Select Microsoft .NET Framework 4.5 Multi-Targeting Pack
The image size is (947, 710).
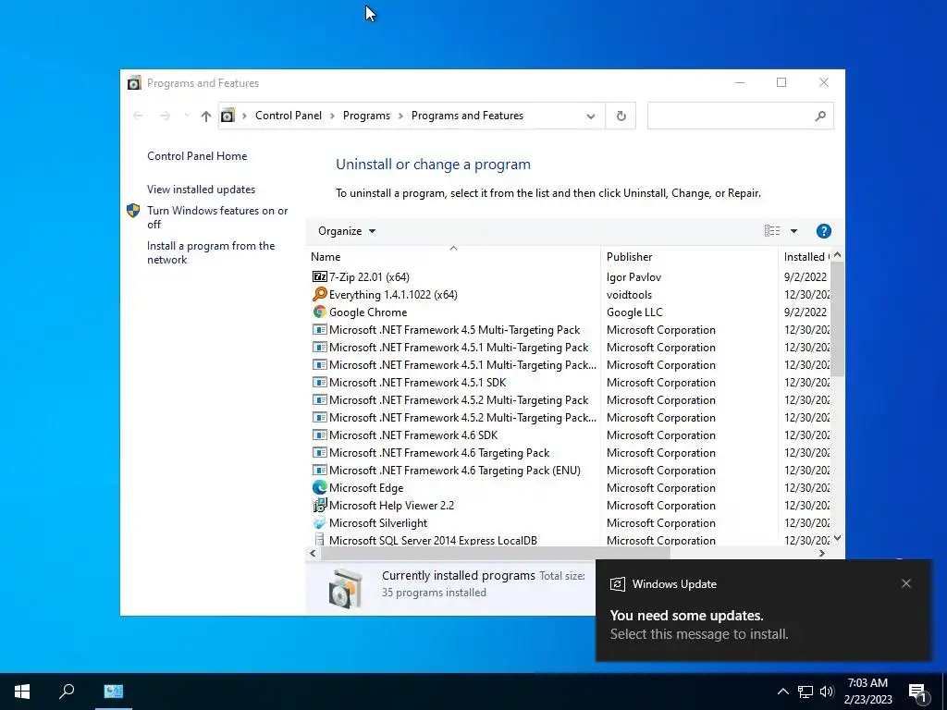click(454, 330)
